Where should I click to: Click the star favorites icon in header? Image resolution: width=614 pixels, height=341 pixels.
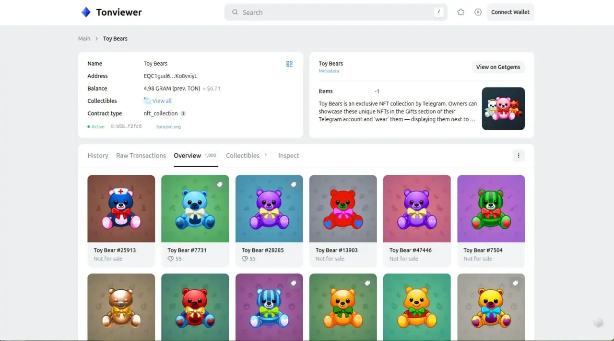coord(461,12)
